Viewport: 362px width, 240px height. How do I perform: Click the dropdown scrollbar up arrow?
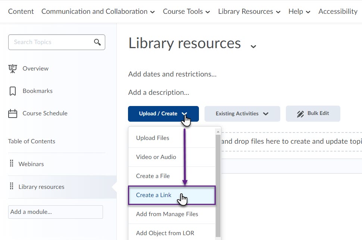tap(218, 132)
